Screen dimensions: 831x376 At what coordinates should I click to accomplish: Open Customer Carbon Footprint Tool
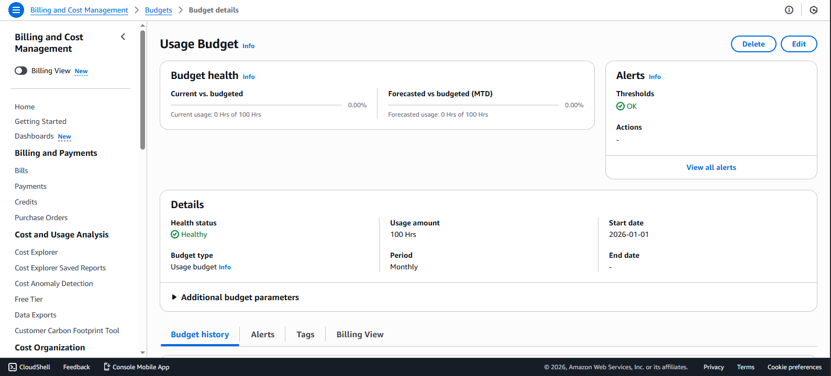point(67,331)
